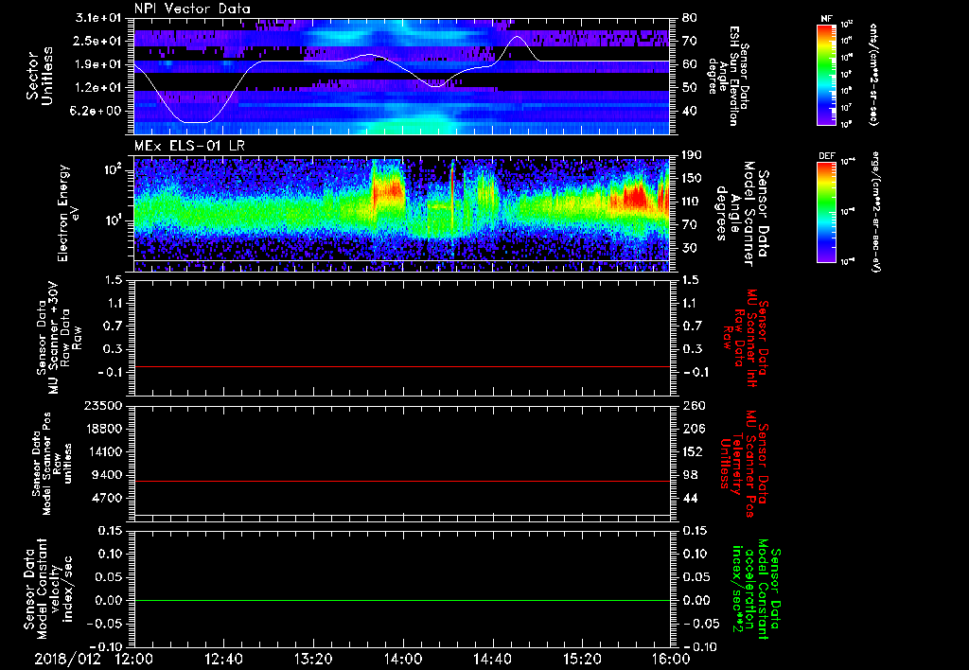Click the '260' telemetry tick value
Screen dimensions: 969x670
click(x=694, y=405)
